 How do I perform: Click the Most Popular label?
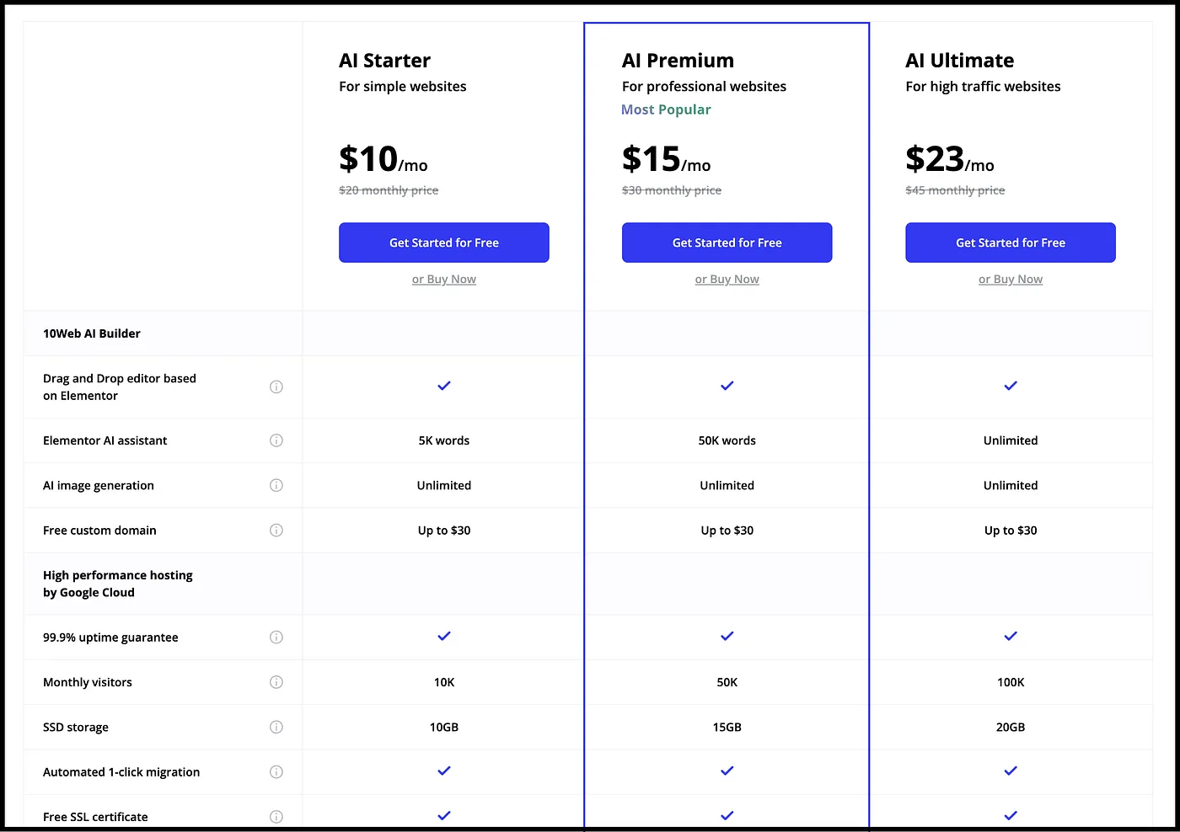pos(666,109)
